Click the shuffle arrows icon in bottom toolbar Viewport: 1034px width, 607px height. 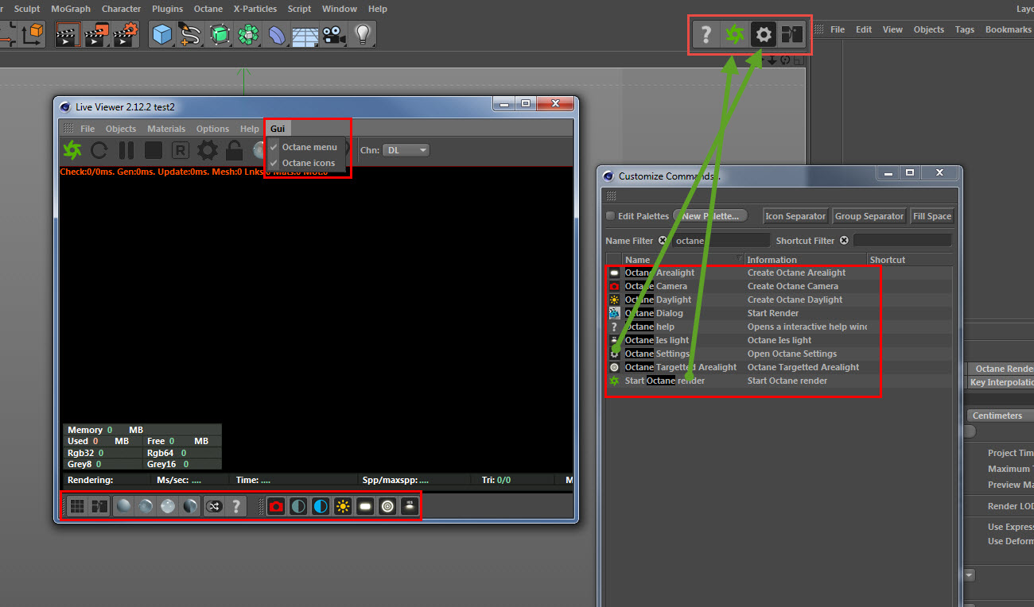pyautogui.click(x=214, y=506)
